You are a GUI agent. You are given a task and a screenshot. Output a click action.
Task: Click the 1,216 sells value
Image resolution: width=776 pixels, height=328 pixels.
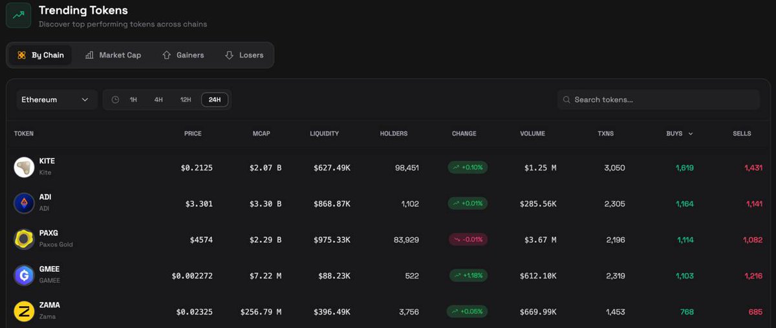753,276
